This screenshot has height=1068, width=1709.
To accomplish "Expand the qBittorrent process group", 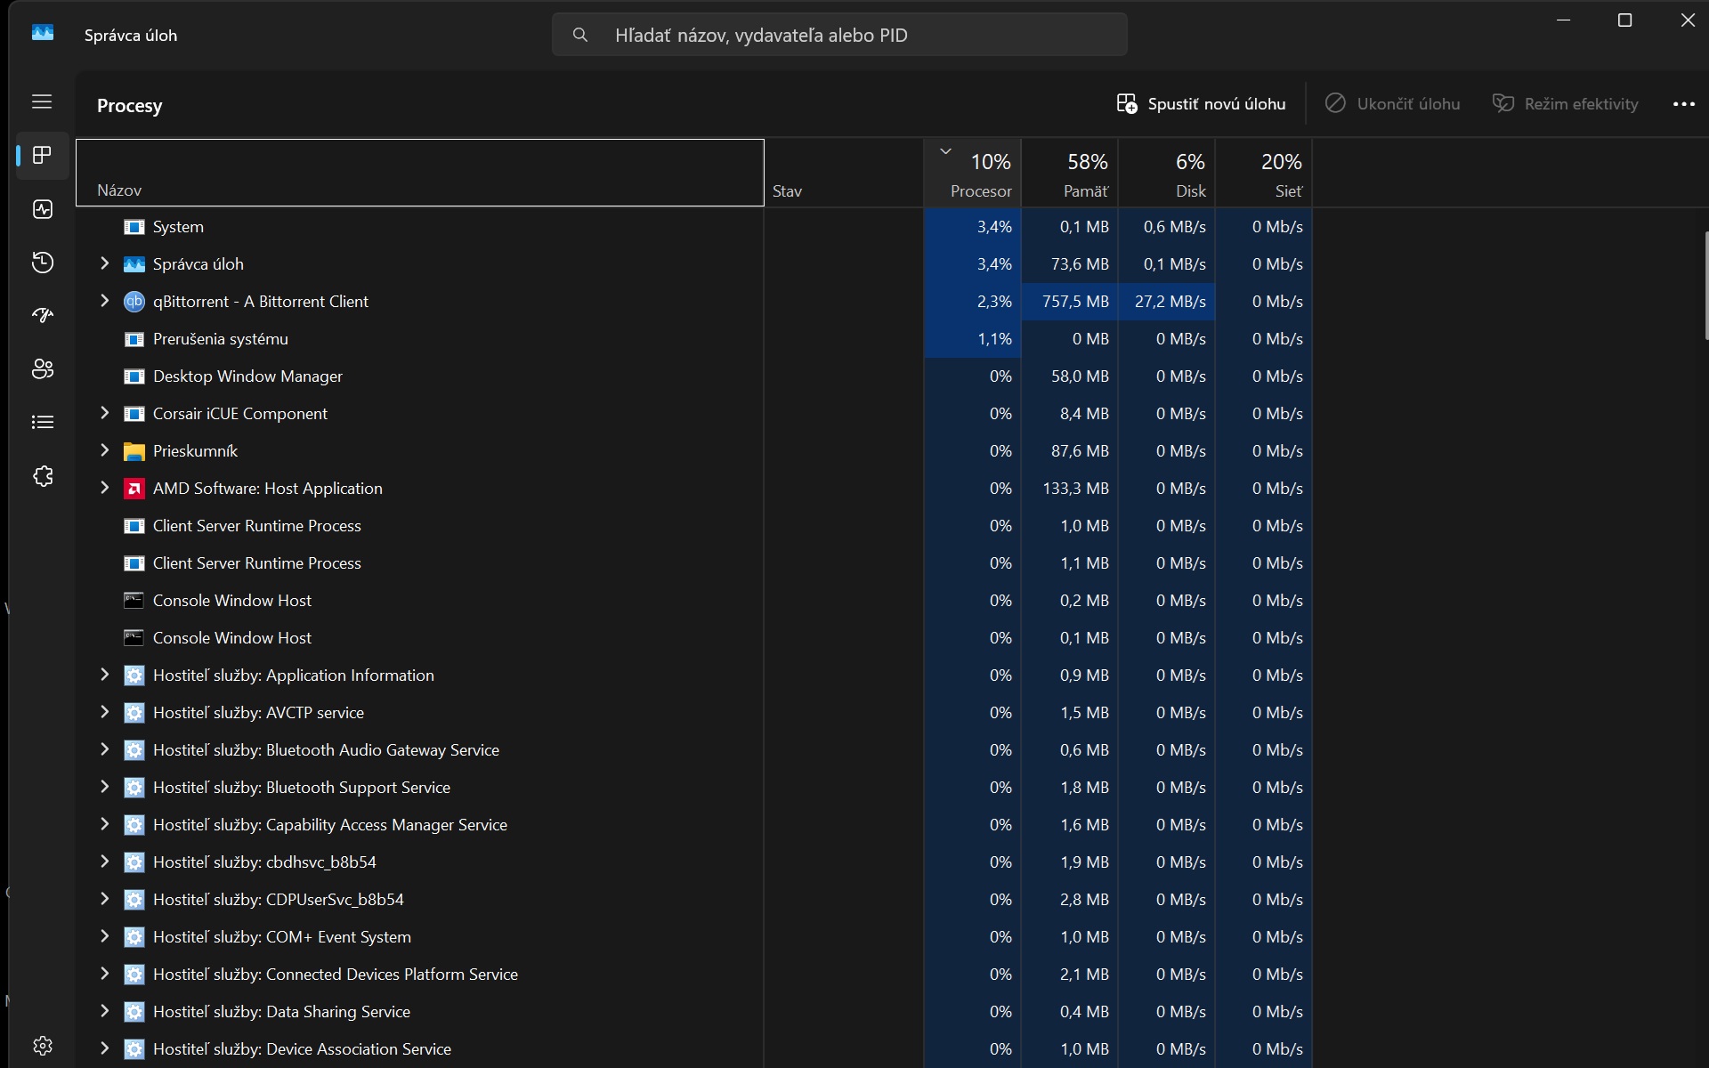I will tap(104, 301).
